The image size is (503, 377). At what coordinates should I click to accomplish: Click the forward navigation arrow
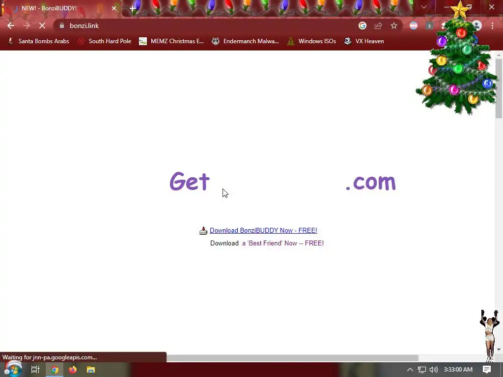point(27,26)
